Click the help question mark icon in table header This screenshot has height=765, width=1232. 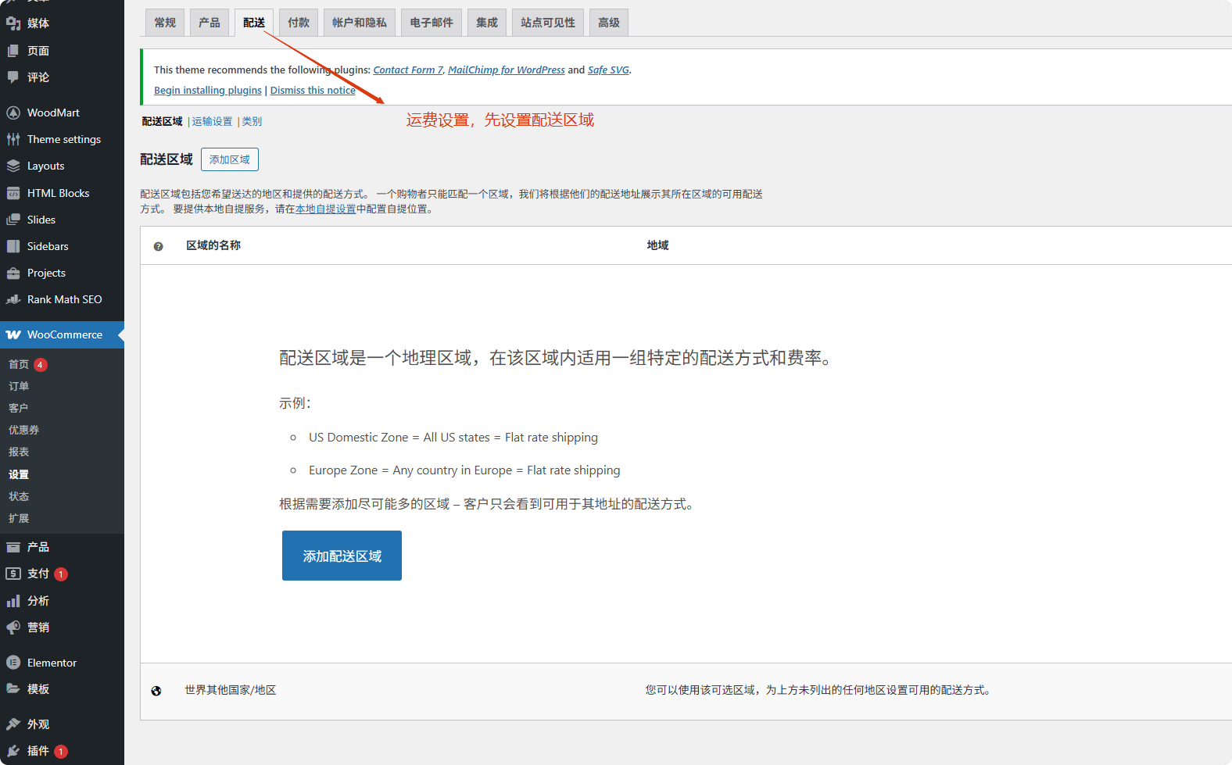coord(158,246)
